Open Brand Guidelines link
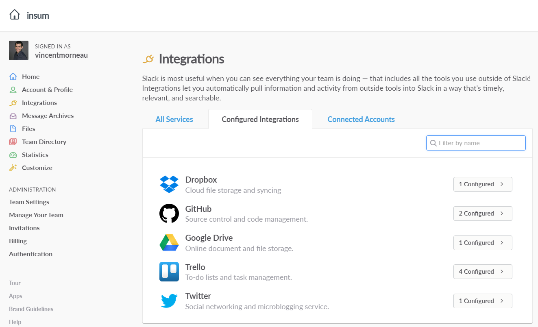The image size is (538, 327). click(x=31, y=309)
